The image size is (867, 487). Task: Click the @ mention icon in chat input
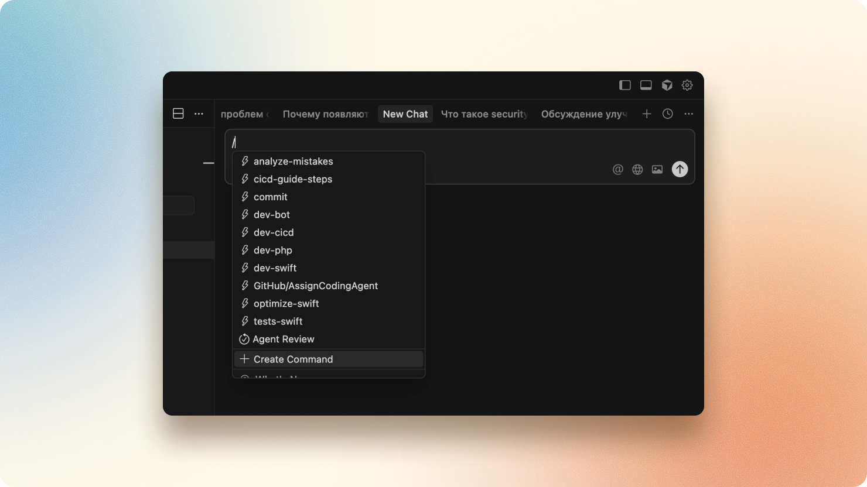click(617, 169)
